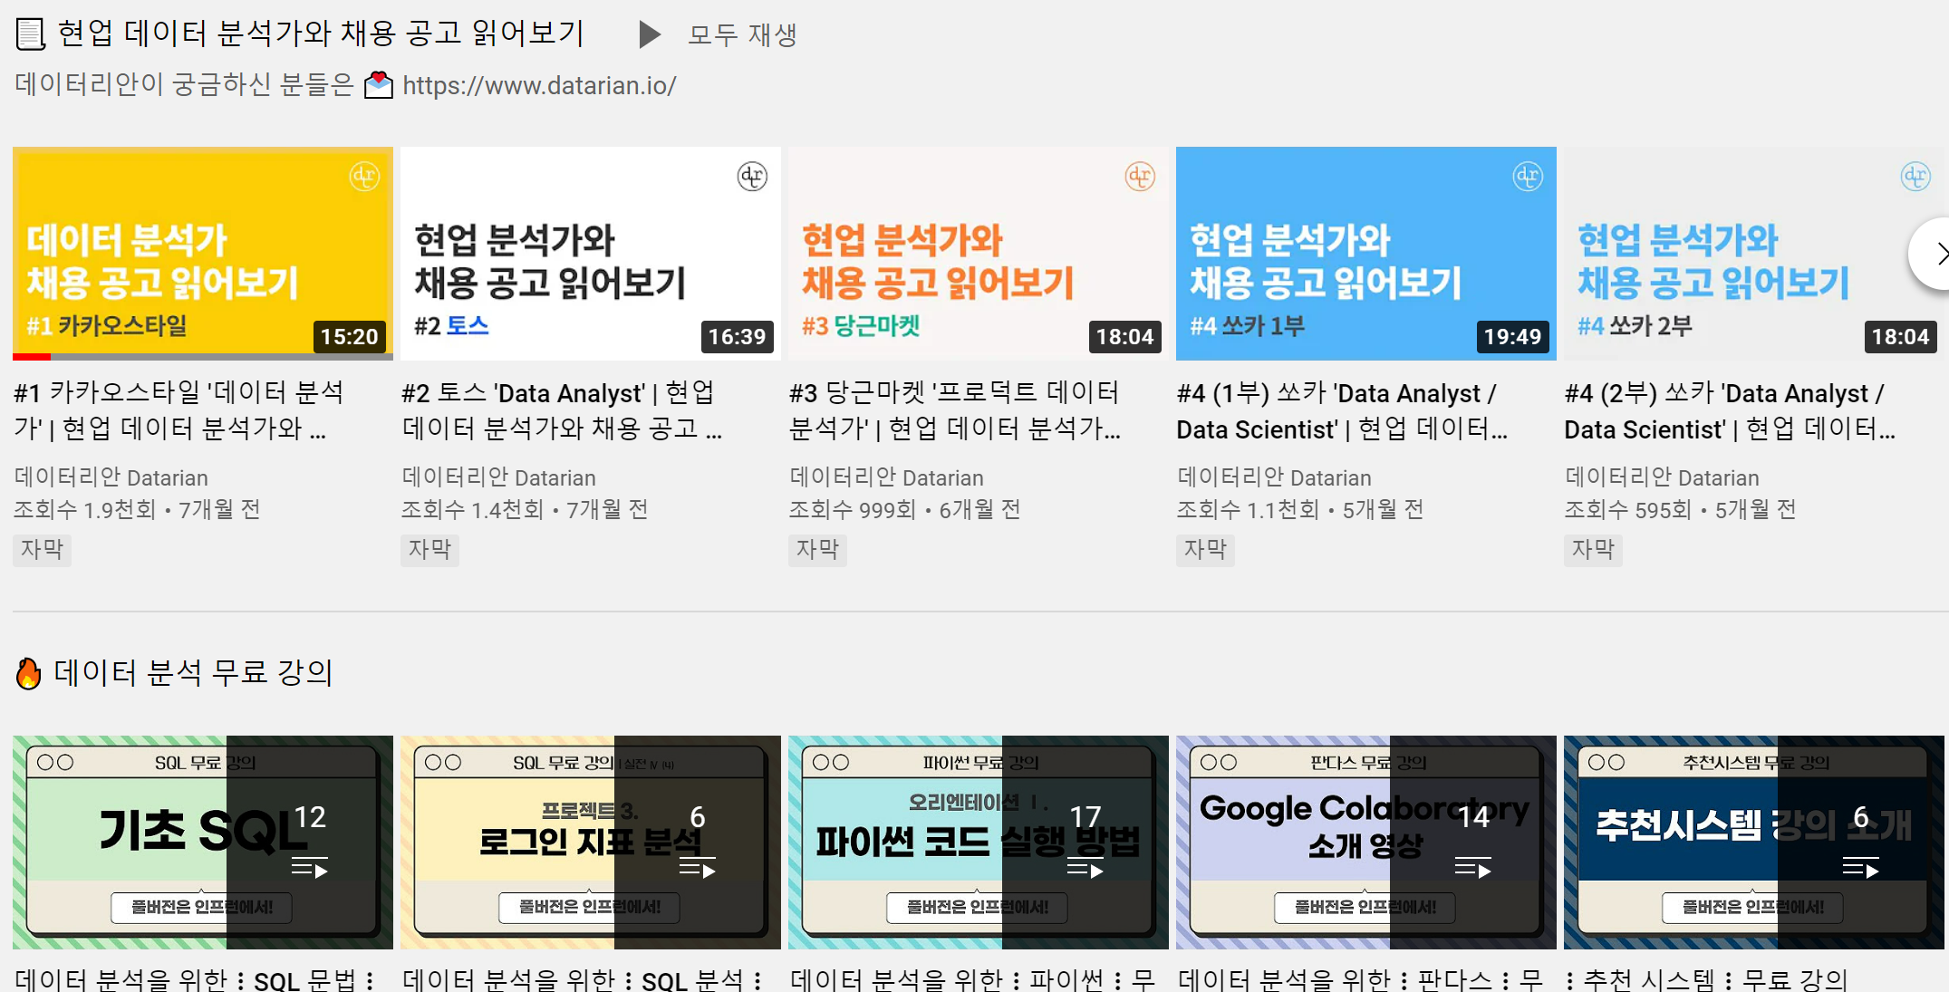Click the right arrow to reveal more playlist videos

(1940, 254)
